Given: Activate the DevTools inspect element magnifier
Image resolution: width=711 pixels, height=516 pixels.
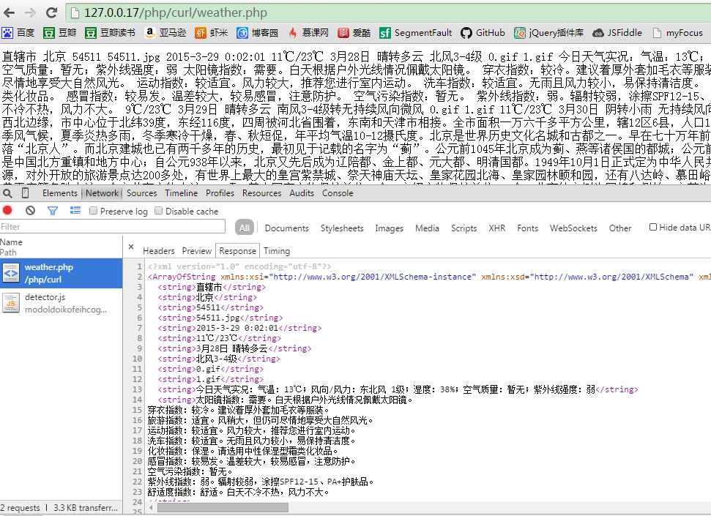Looking at the screenshot, I should pos(7,194).
